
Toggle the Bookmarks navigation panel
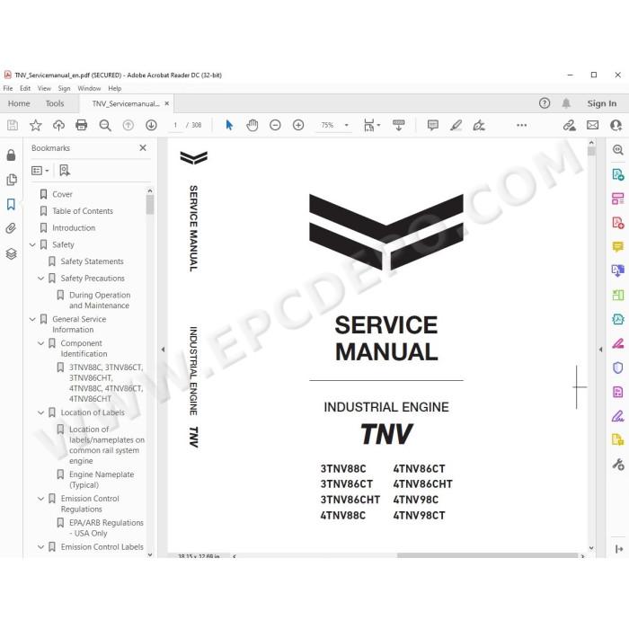(x=11, y=204)
